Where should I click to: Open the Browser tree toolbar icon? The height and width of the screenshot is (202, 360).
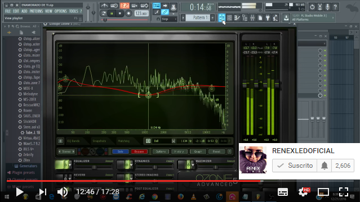click(245, 17)
